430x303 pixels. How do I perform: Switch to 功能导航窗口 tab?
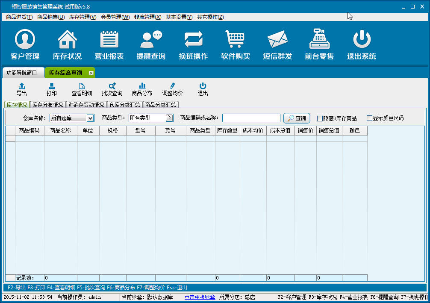(x=23, y=73)
